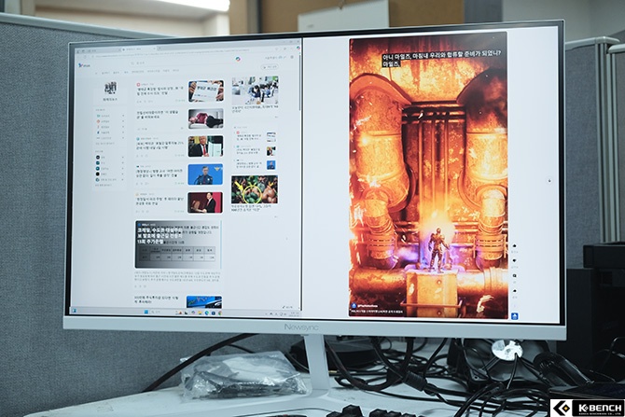Go to next Shorts video arrow
Viewport: 625px width, 417px height.
coord(549,181)
